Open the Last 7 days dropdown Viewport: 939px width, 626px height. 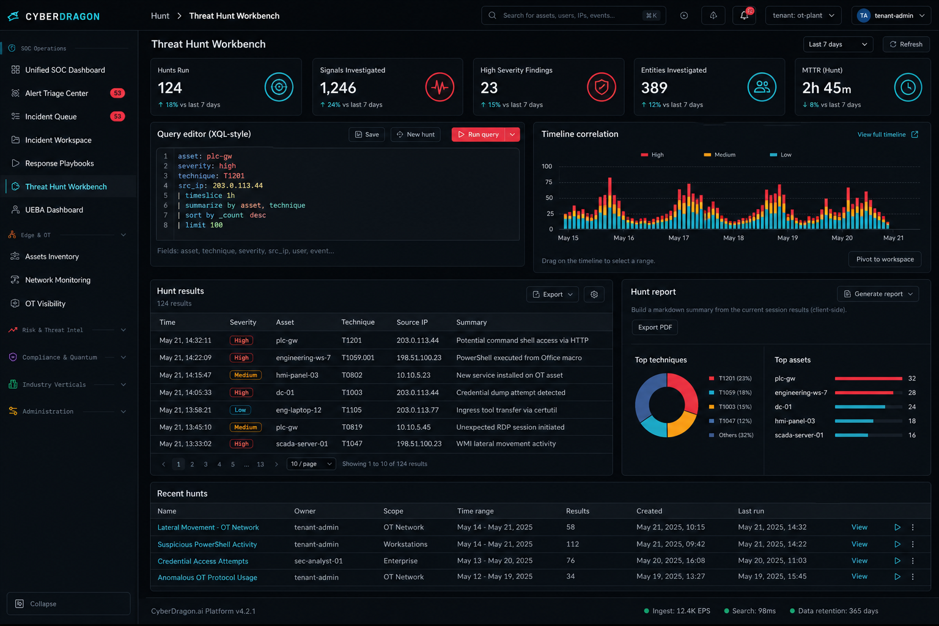[x=838, y=44]
